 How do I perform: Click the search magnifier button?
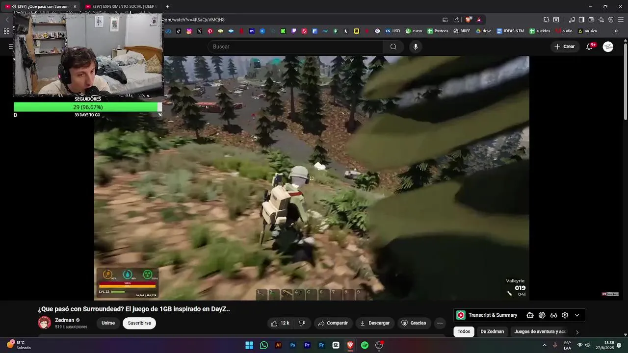(x=393, y=47)
